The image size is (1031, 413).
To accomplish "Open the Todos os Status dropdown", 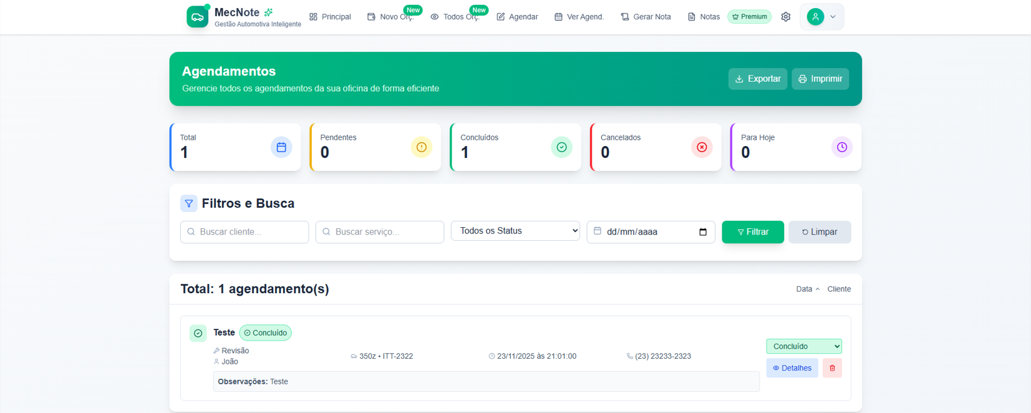I will pyautogui.click(x=515, y=231).
